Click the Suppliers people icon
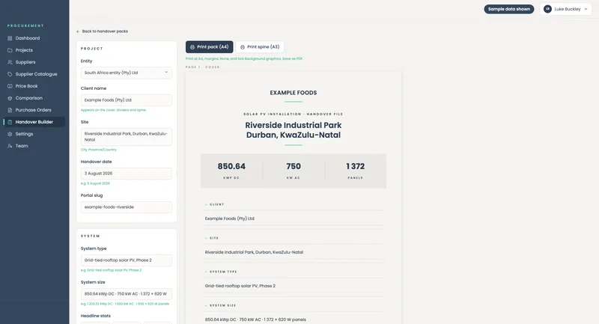The width and height of the screenshot is (599, 324). coord(10,62)
